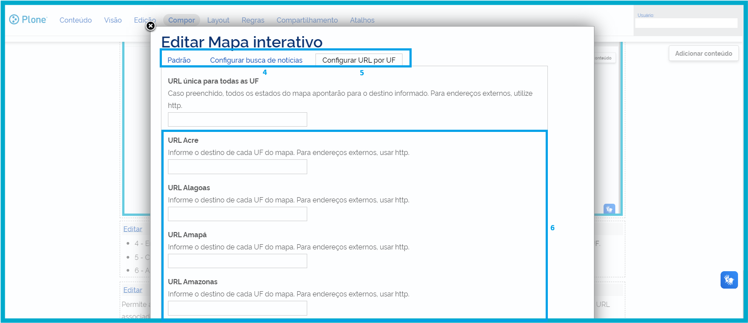Open the Atalhos menu item
This screenshot has height=323, width=748.
coord(362,20)
